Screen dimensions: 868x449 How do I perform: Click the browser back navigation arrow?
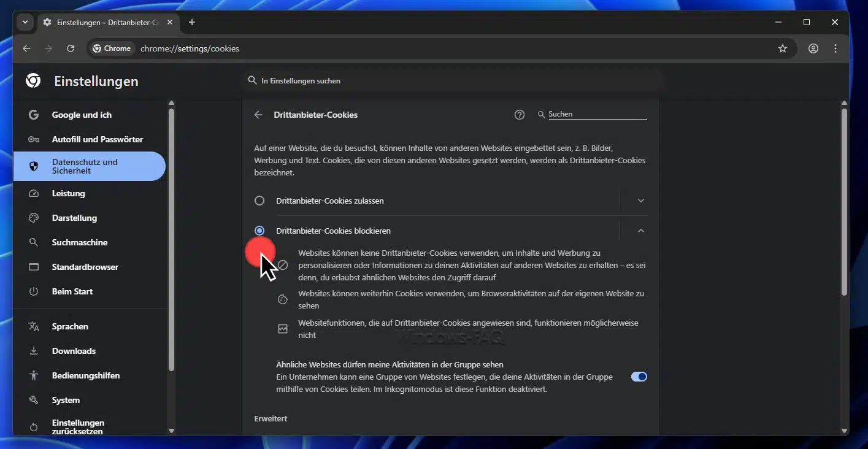(x=26, y=48)
